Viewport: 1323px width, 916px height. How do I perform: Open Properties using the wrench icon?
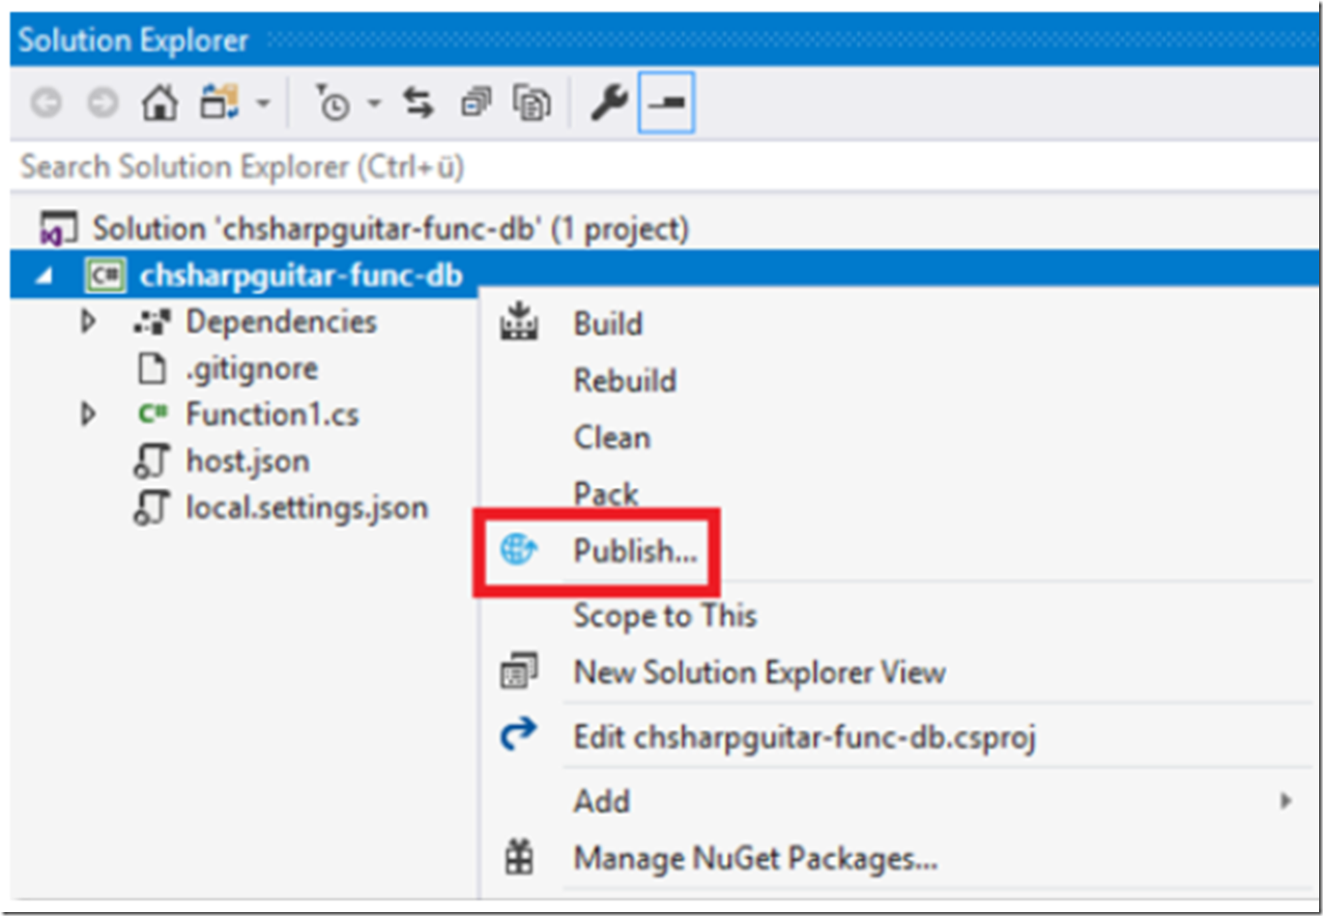tap(607, 100)
